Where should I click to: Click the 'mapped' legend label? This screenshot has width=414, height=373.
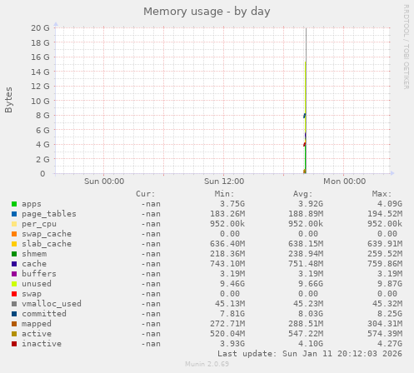tap(37, 324)
